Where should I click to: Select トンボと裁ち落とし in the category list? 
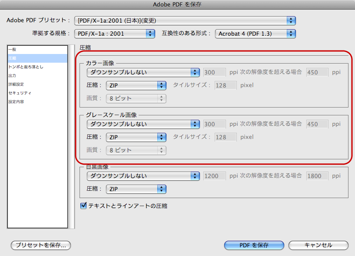(x=37, y=67)
